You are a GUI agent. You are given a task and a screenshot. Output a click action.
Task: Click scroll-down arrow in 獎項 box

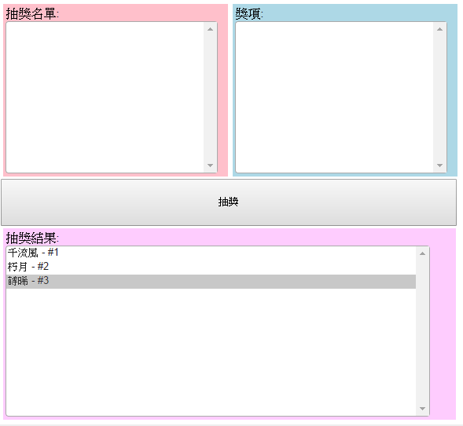click(439, 166)
